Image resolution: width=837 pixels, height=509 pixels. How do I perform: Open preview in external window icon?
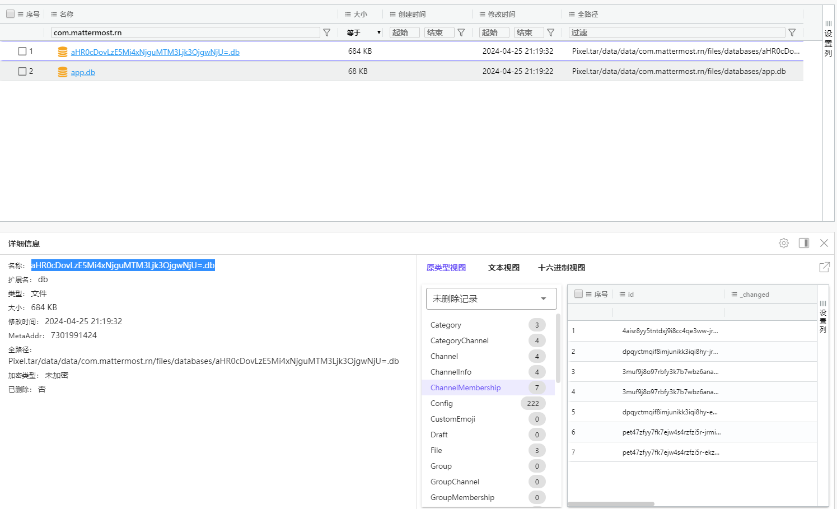[825, 267]
